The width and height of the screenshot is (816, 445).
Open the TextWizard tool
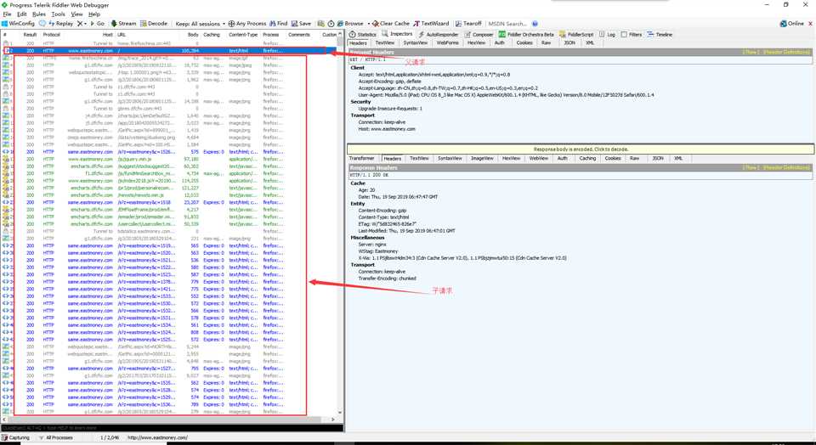tap(432, 24)
